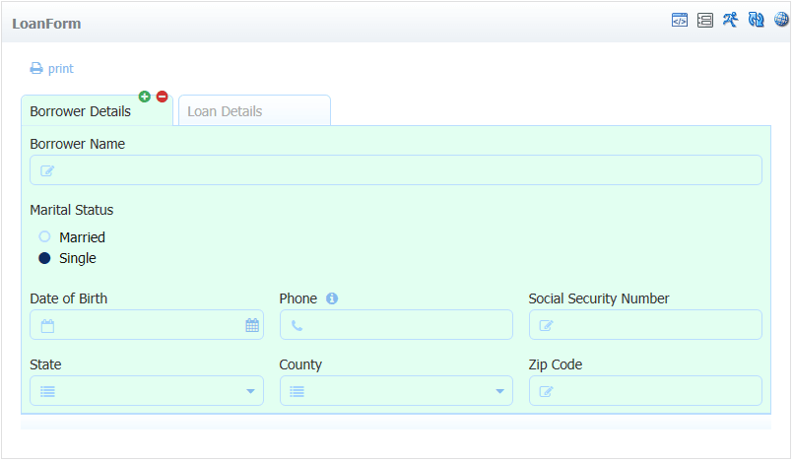Click the Borrower Name input field

click(x=396, y=169)
